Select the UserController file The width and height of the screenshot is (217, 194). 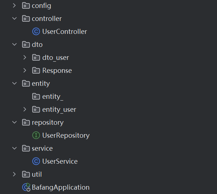tap(65, 31)
